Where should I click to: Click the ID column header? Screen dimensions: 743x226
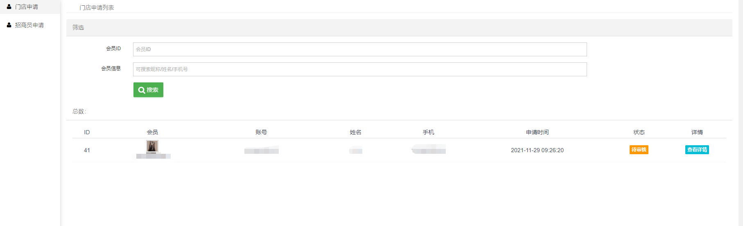coord(87,132)
